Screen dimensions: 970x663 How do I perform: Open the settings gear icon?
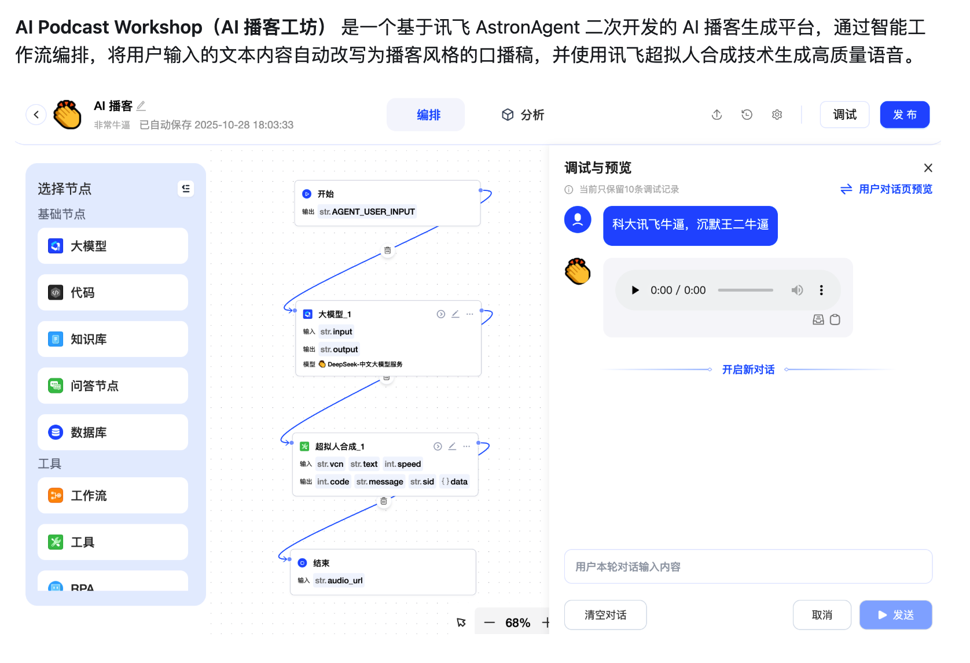(x=777, y=115)
